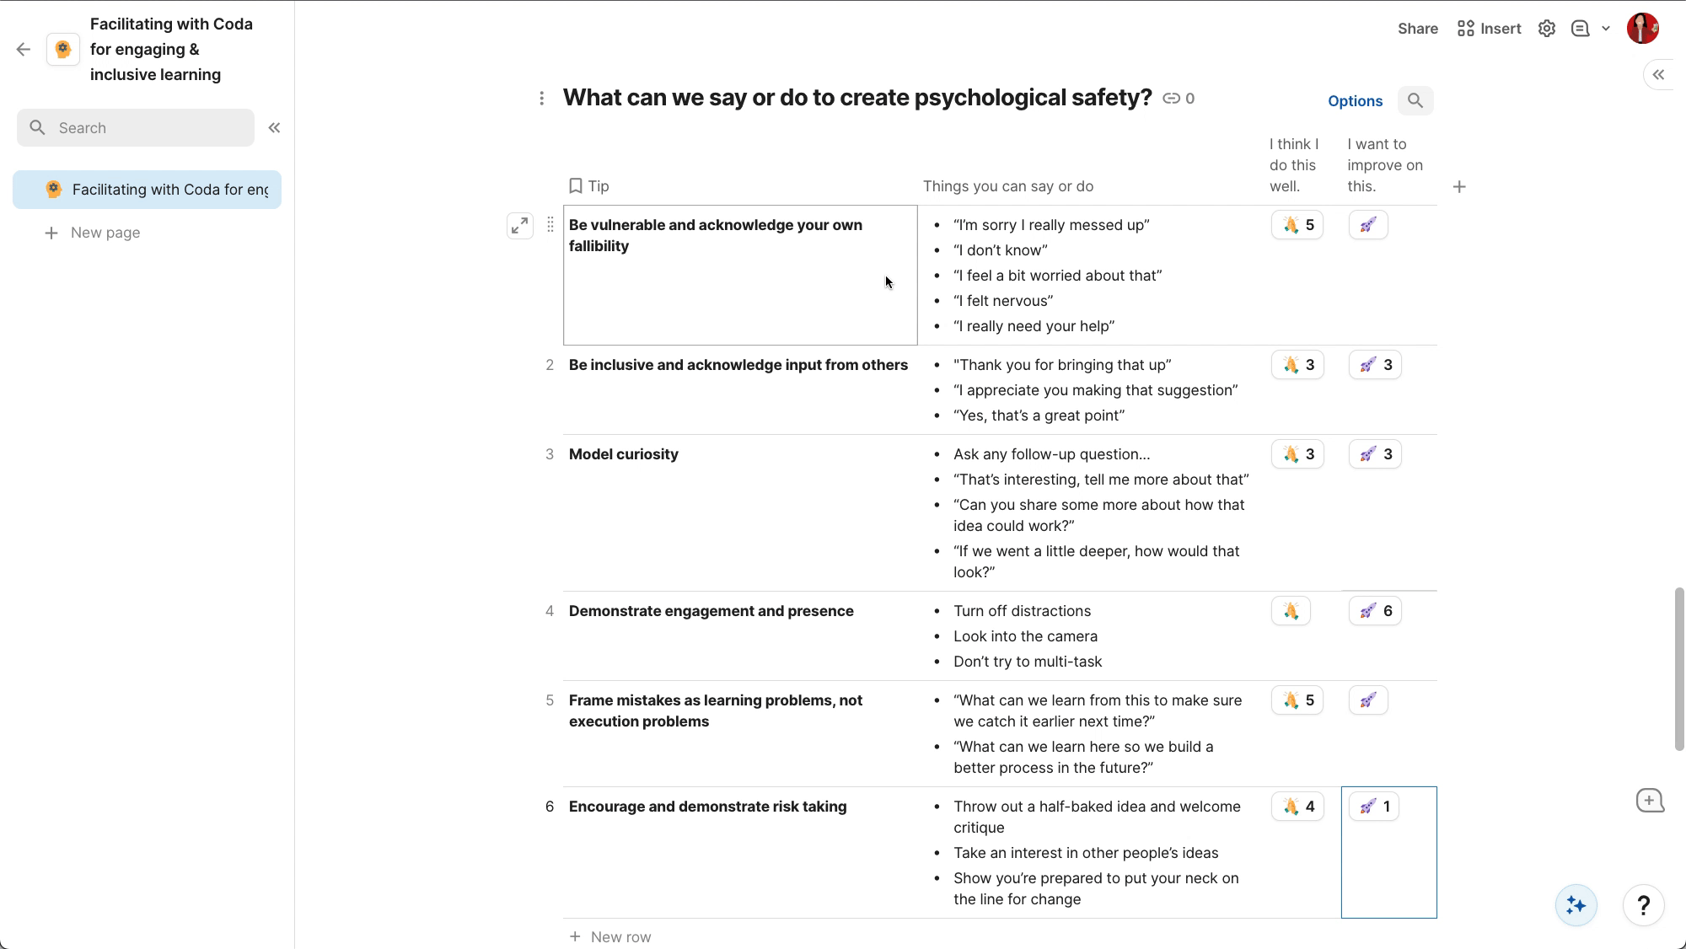Open the doc settings gear icon
The width and height of the screenshot is (1686, 949).
click(1546, 29)
